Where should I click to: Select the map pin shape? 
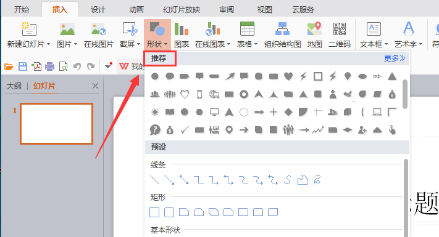click(x=229, y=130)
